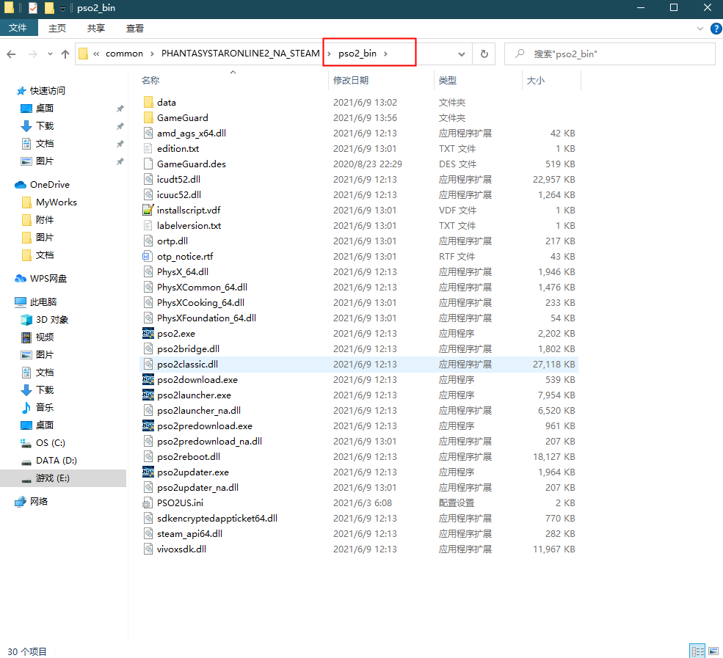Select the edition.txt file icon
The height and width of the screenshot is (658, 723).
pos(148,148)
